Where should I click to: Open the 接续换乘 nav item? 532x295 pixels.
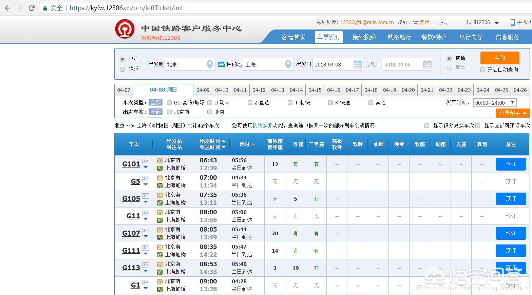(364, 37)
